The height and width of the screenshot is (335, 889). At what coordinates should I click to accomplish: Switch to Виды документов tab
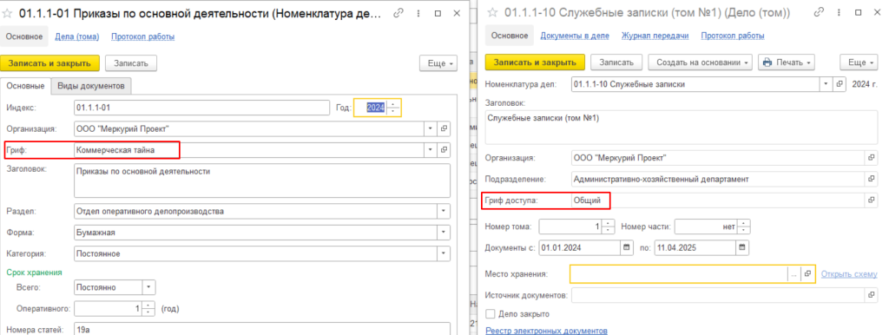coord(91,86)
